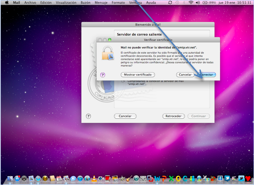Open the Edición menu

[46, 3]
